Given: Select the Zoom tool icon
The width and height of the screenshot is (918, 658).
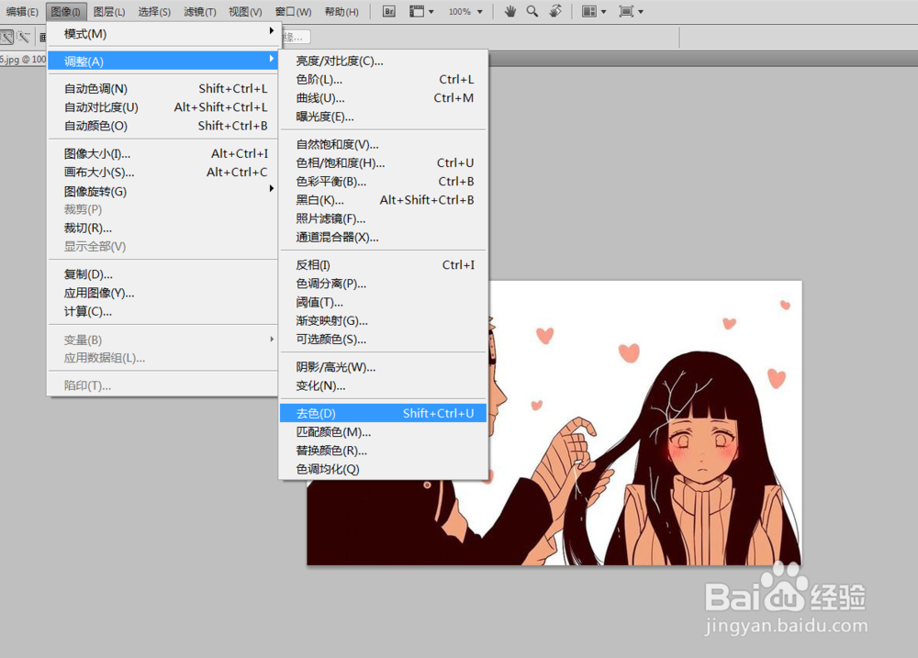Looking at the screenshot, I should click(x=533, y=11).
